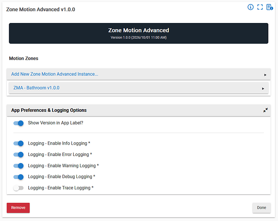Enable Trace Logging switch
This screenshot has width=278, height=221.
(19, 188)
